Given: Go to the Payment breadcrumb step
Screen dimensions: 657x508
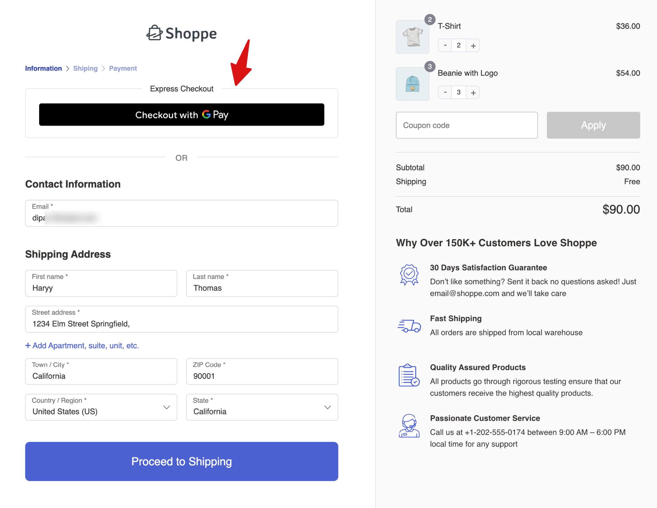Looking at the screenshot, I should pos(123,68).
